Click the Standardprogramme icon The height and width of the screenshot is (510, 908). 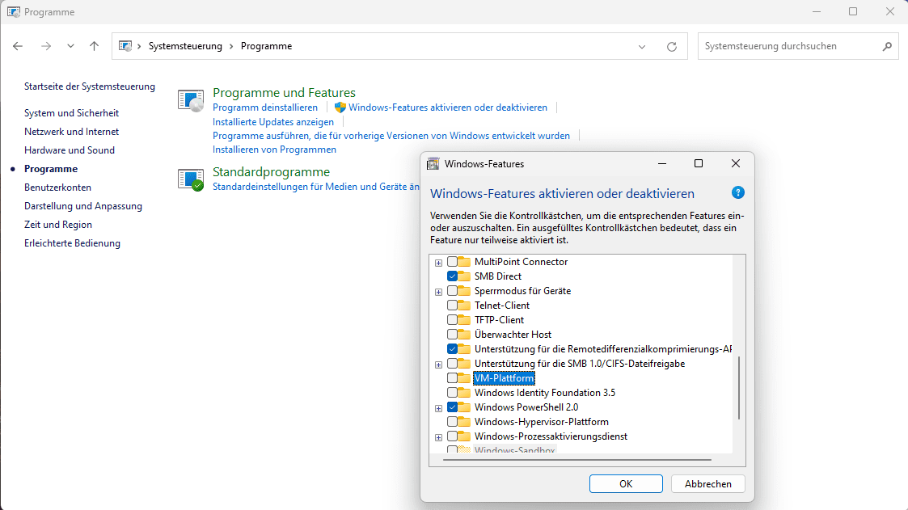tap(191, 179)
